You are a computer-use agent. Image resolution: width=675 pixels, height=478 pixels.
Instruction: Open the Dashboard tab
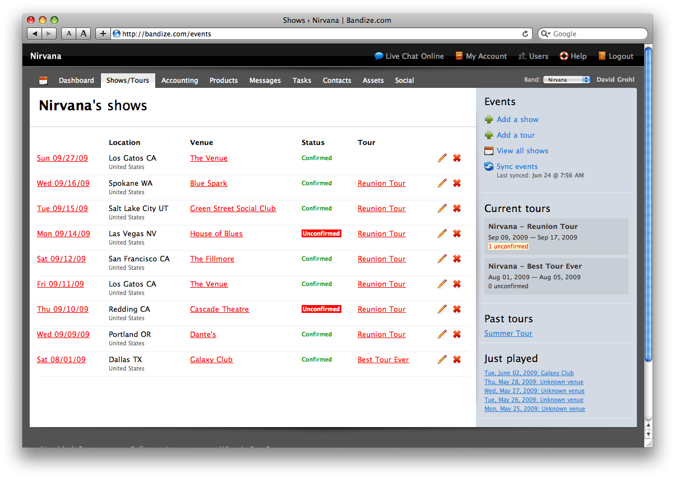point(76,81)
